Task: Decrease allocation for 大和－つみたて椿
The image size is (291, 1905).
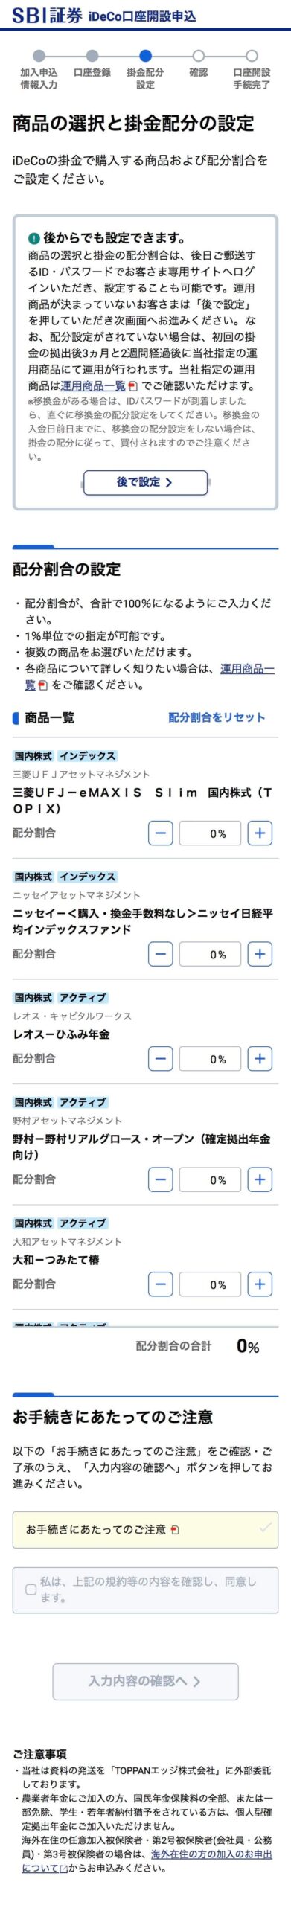Action: (x=161, y=1284)
